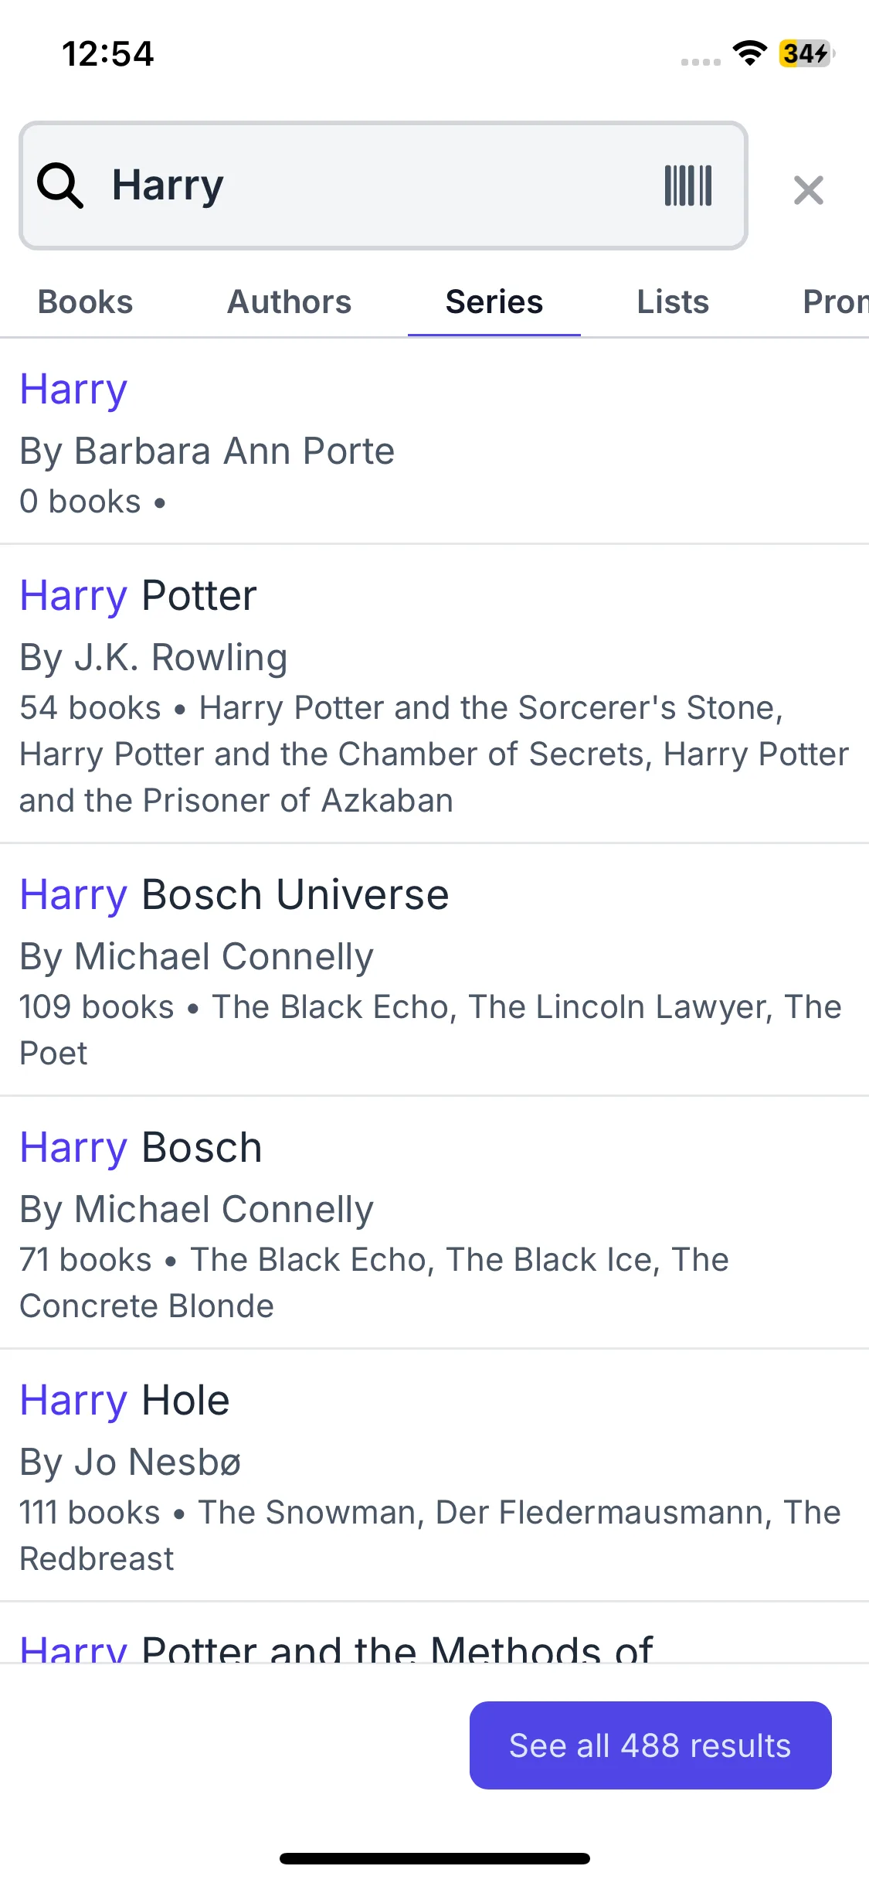Screen dimensions: 869x1883
Task: Switch to the Authors tab
Action: [289, 302]
